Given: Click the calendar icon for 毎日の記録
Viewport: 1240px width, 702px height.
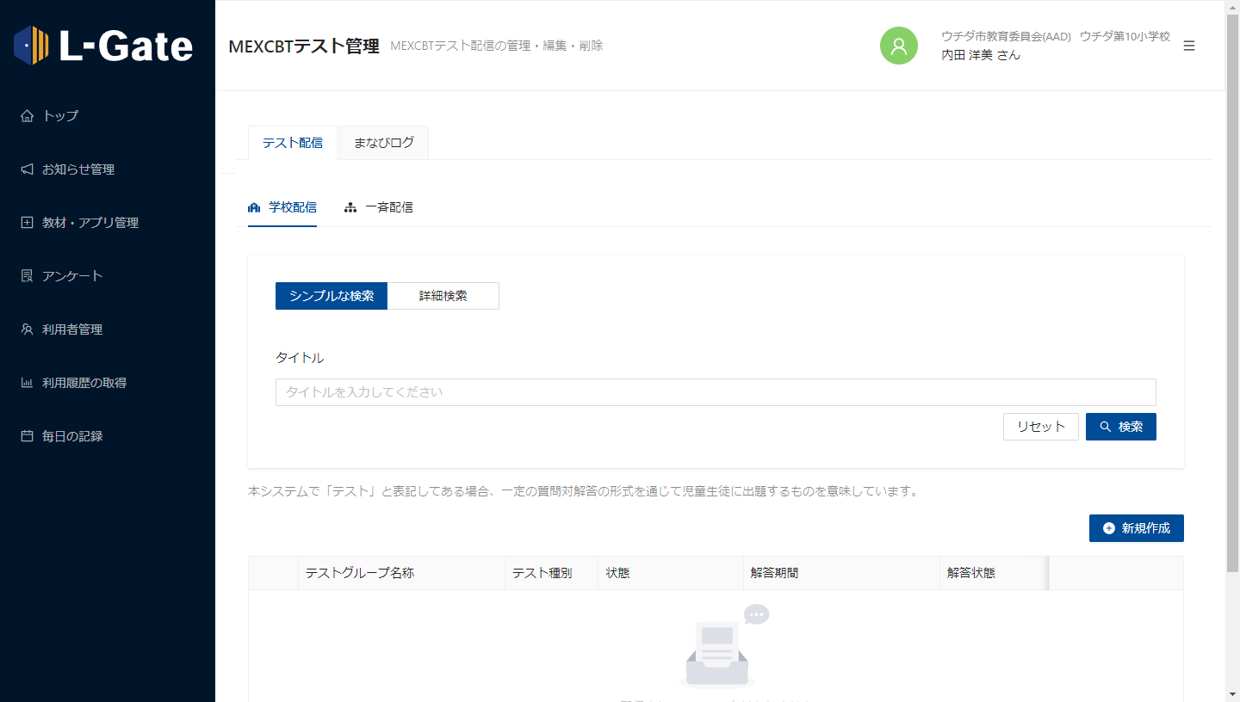Looking at the screenshot, I should pyautogui.click(x=27, y=436).
